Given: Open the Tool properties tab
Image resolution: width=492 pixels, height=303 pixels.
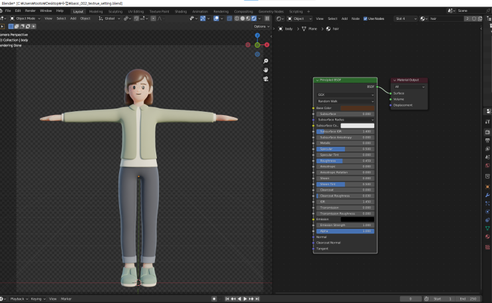Looking at the screenshot, I should point(487,122).
